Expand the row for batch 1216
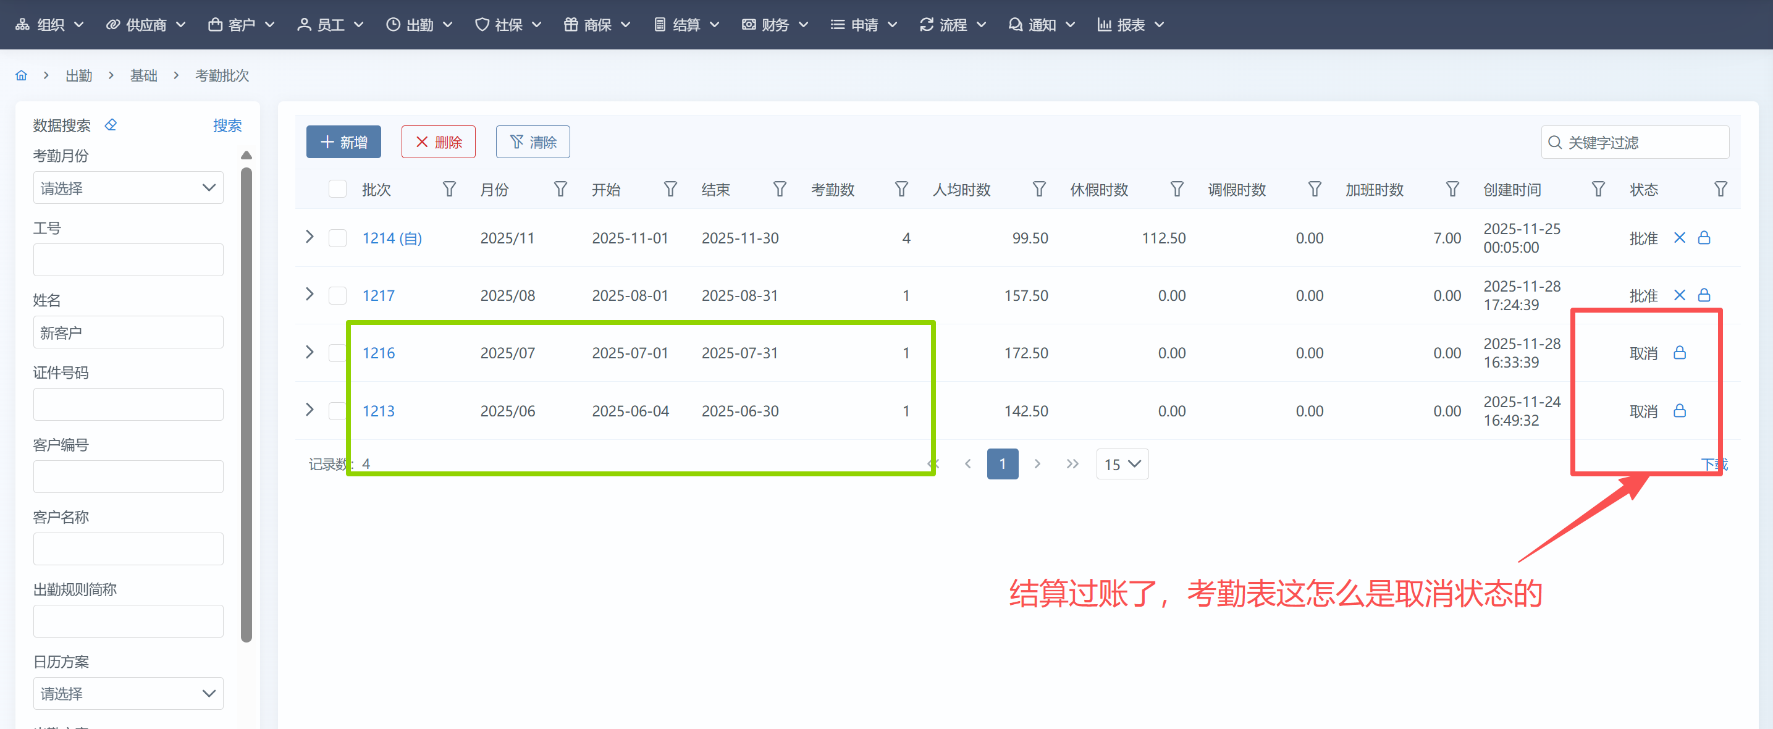 [x=310, y=353]
